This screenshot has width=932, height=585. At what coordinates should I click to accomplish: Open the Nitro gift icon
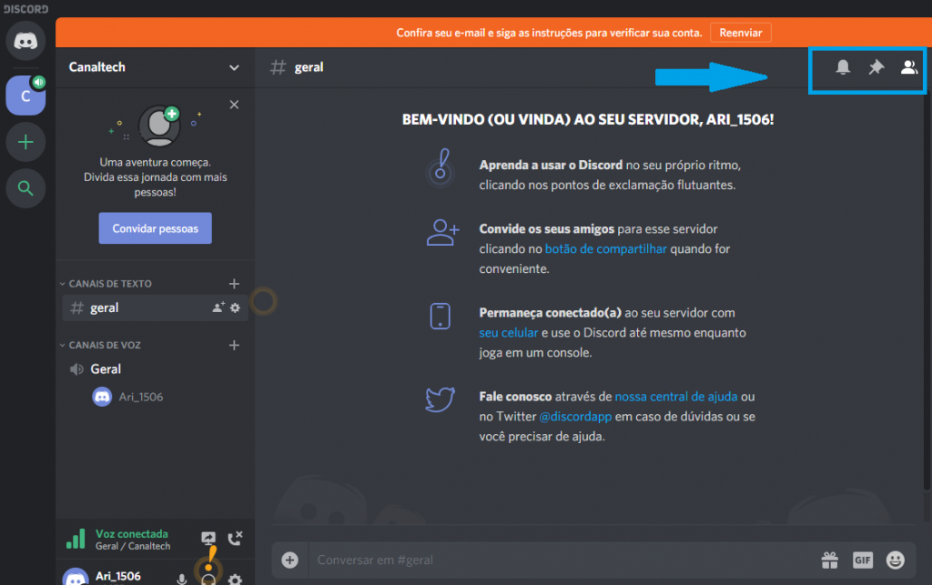click(x=830, y=560)
